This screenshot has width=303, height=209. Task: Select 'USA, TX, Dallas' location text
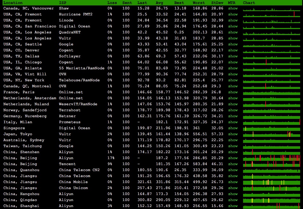[21, 56]
